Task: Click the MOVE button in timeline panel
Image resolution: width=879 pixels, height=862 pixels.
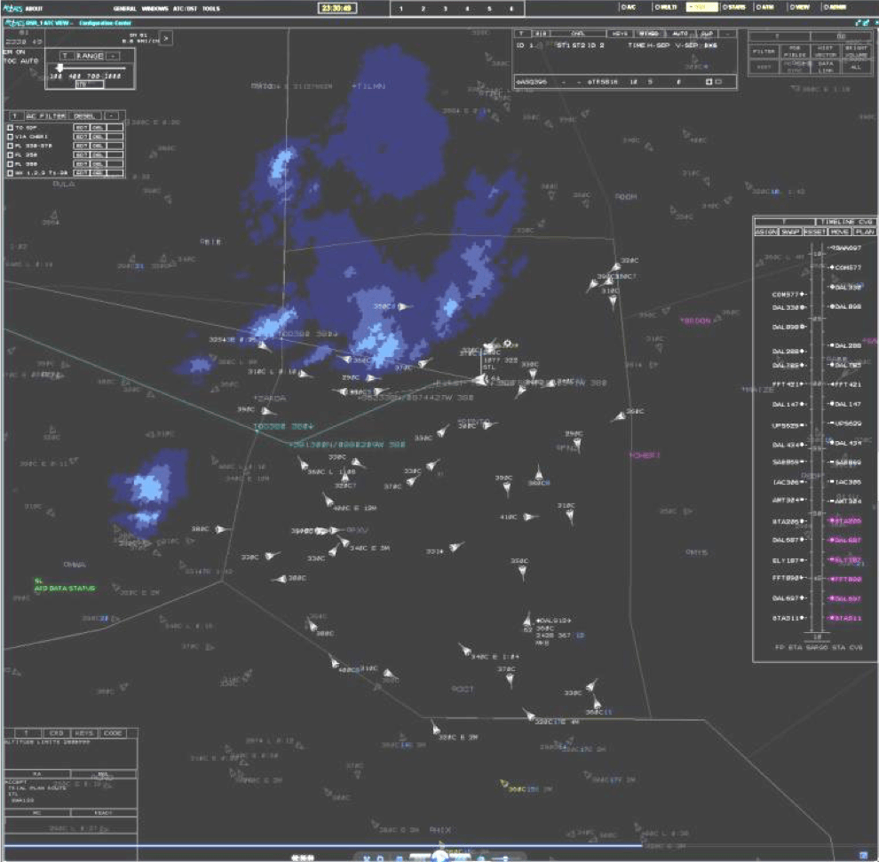Action: (839, 232)
